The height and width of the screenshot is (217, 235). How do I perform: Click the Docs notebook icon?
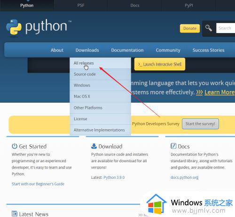coord(173,146)
